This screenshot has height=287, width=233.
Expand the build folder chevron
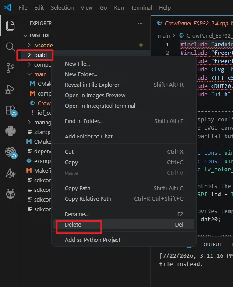pos(29,55)
